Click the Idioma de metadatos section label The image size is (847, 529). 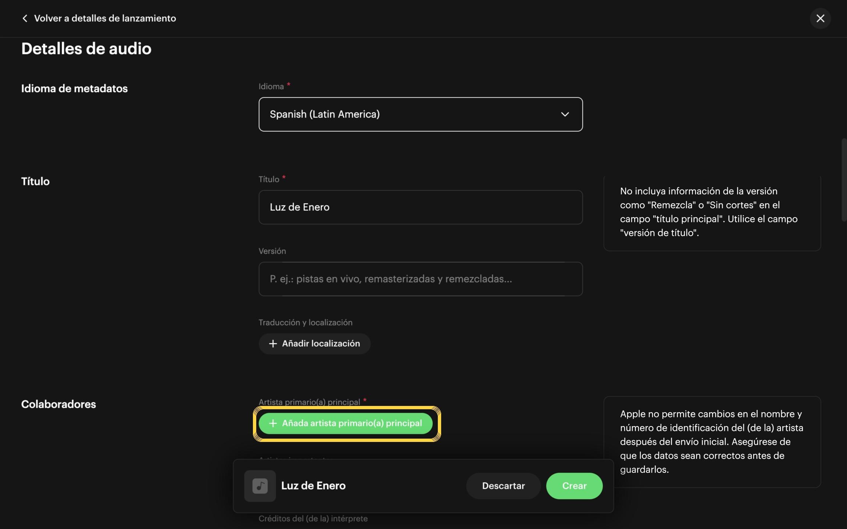74,89
